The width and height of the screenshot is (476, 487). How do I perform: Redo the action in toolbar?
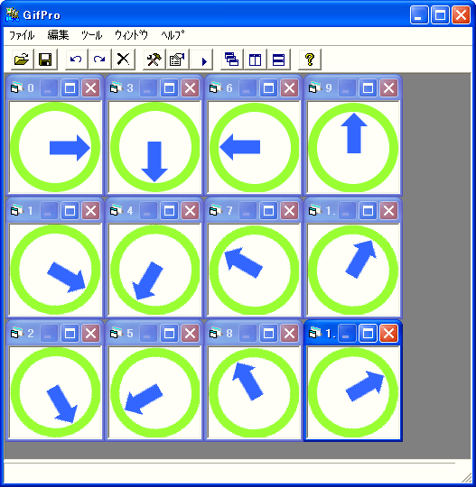(99, 59)
